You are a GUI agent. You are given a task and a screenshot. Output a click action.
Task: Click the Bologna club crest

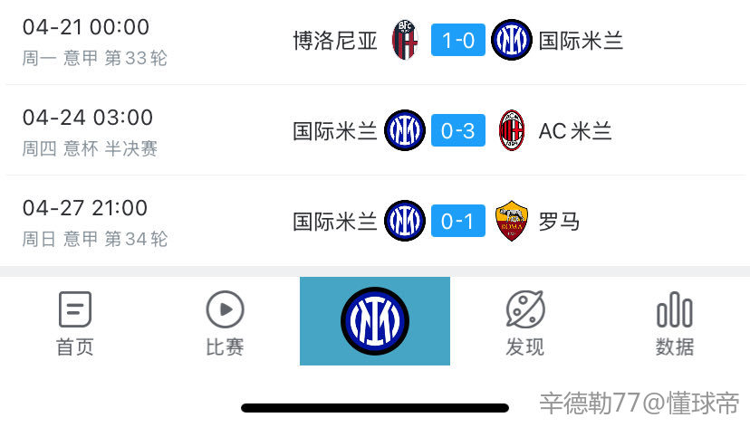click(405, 40)
